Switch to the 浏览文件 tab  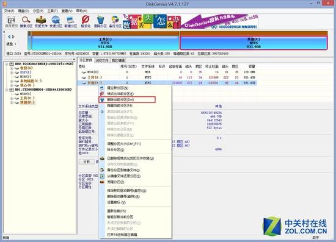tap(102, 60)
